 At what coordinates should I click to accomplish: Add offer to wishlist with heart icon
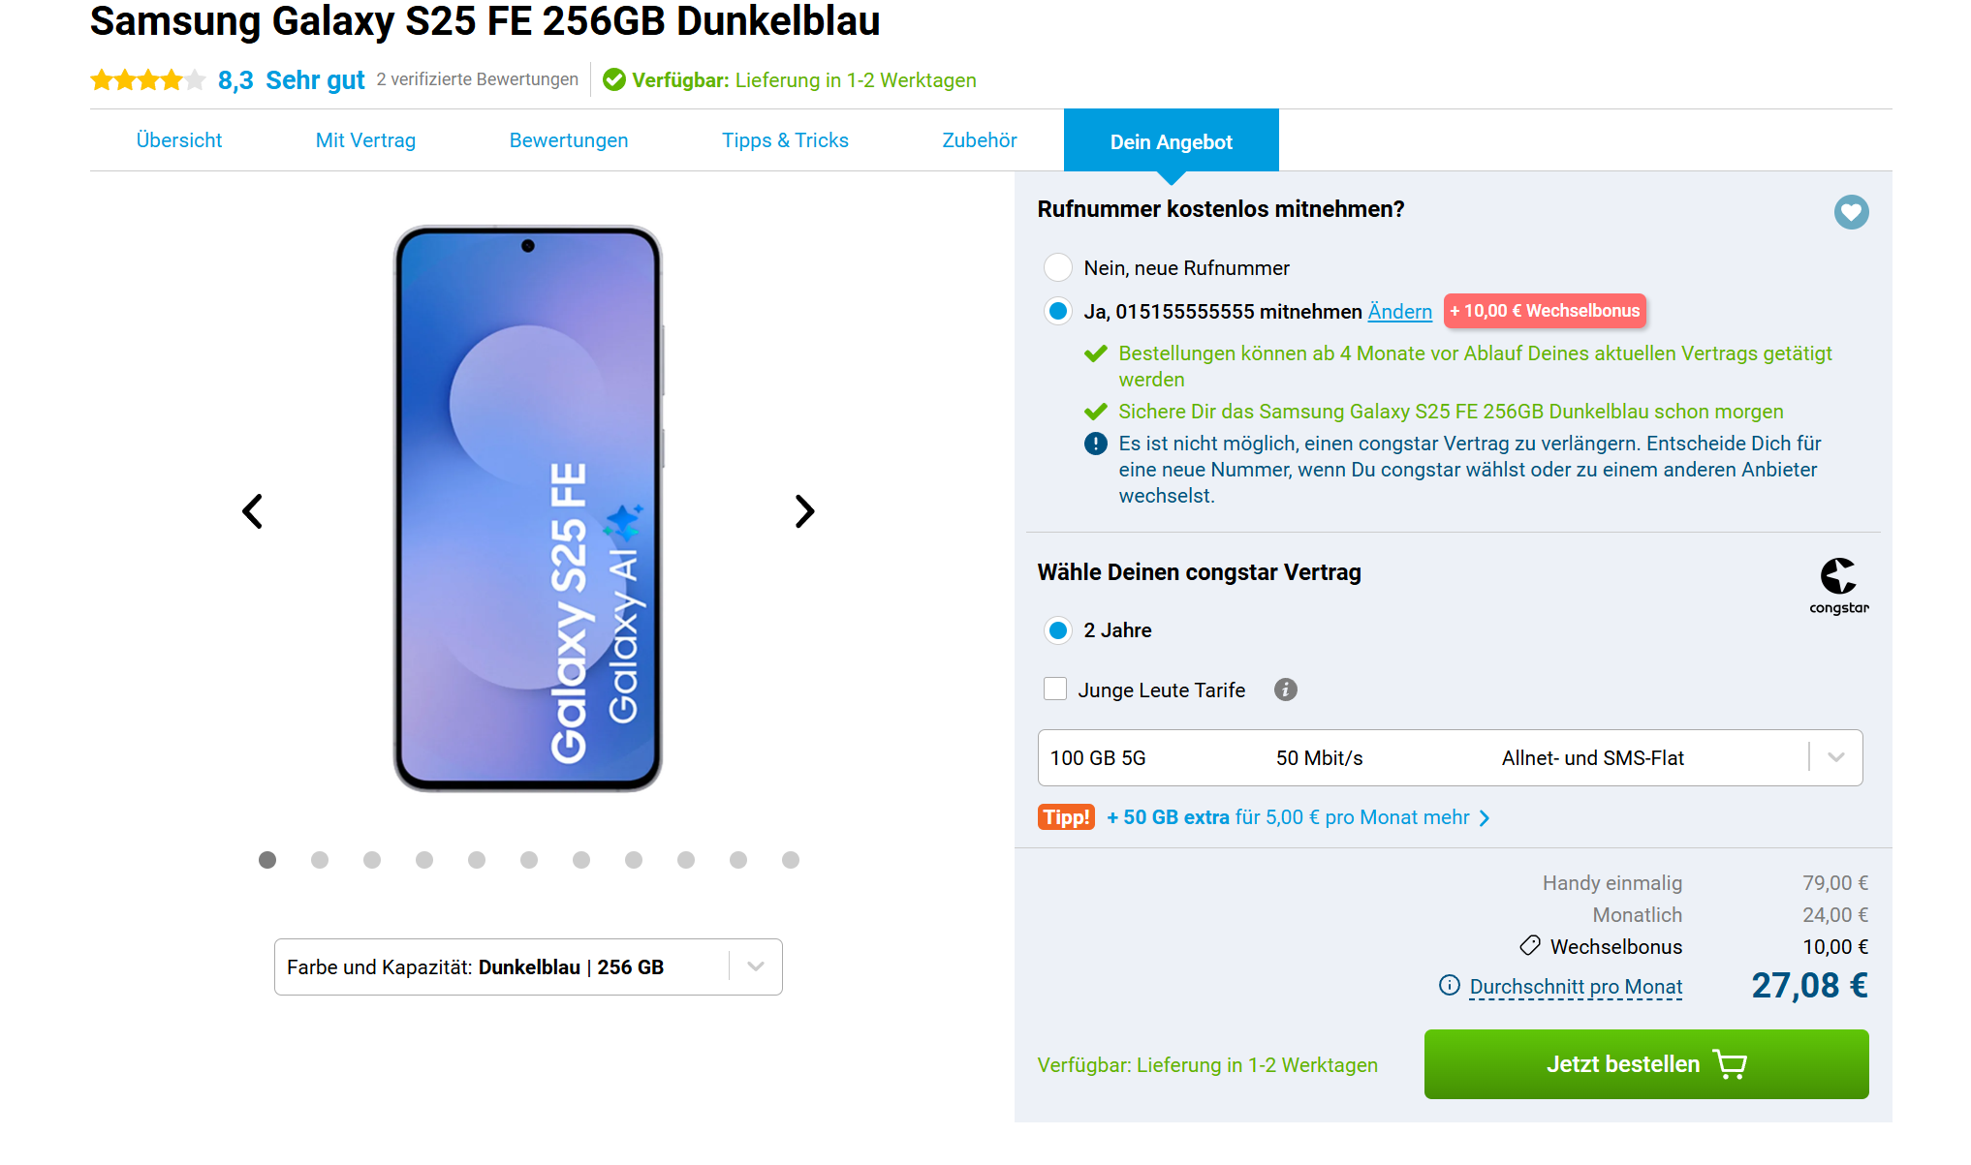point(1851,212)
